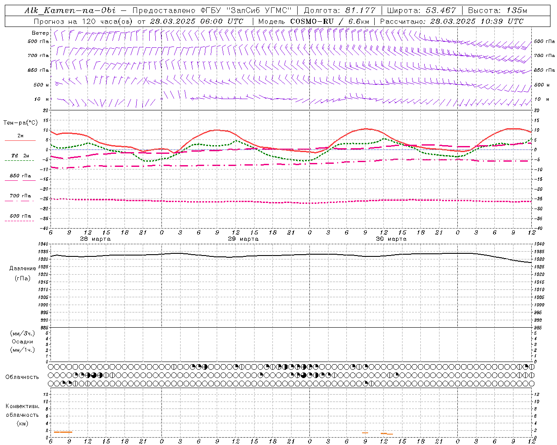Select the Осадки precipitation label

(x=23, y=342)
